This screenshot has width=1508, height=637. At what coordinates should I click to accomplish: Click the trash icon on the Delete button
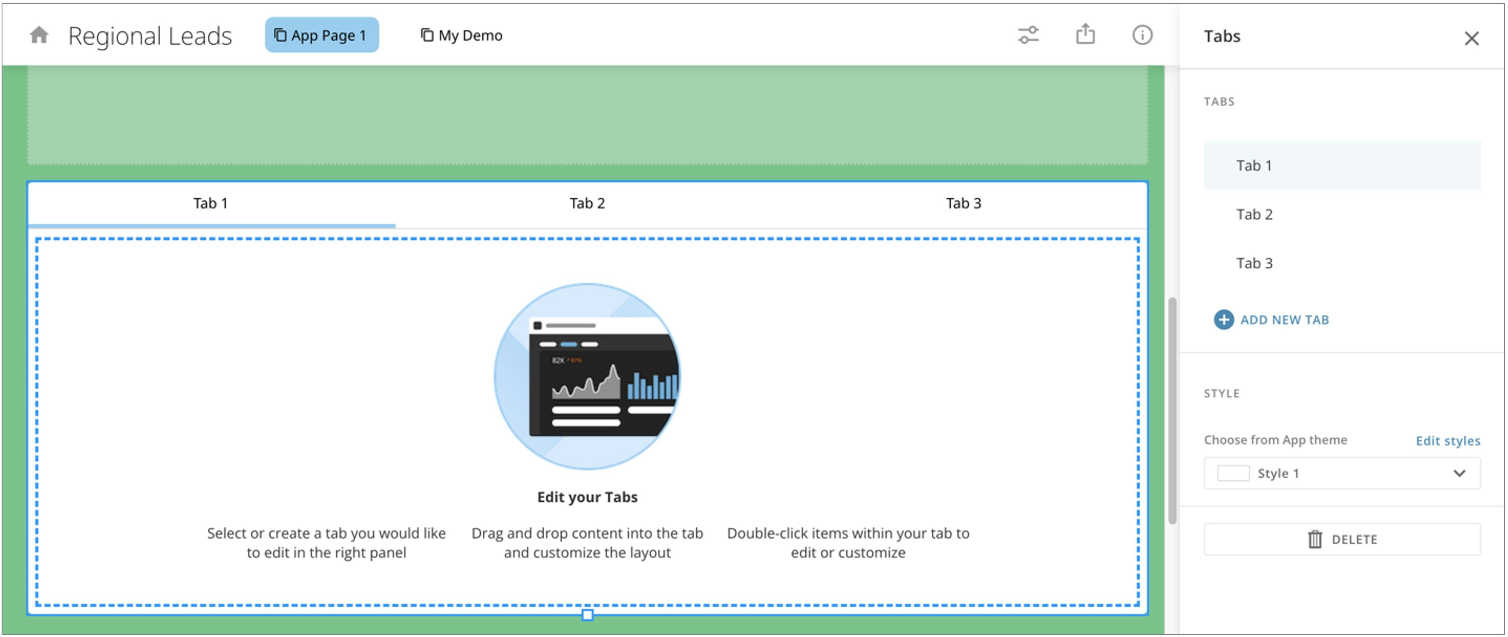1315,539
